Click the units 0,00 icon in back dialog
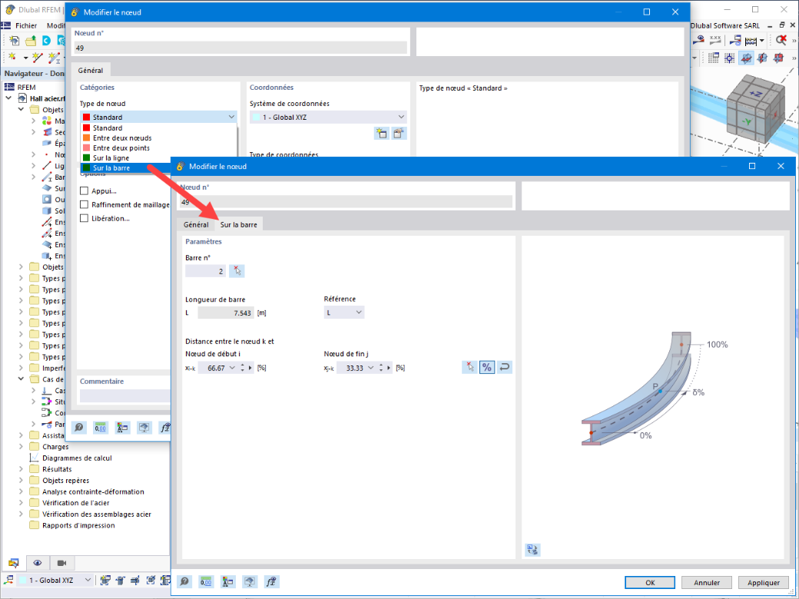This screenshot has height=599, width=799. coord(101,427)
